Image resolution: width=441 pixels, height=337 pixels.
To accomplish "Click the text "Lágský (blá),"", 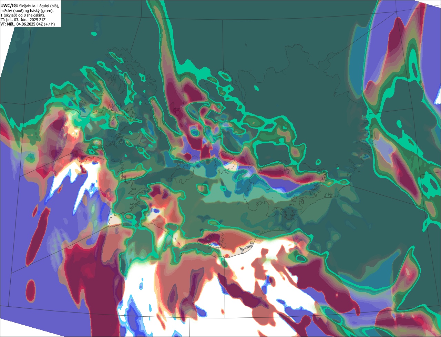I will [x=48, y=6].
